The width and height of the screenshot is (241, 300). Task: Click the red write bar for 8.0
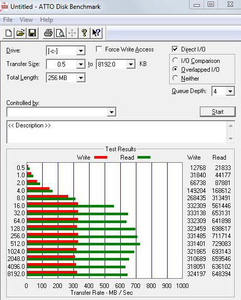point(47,196)
